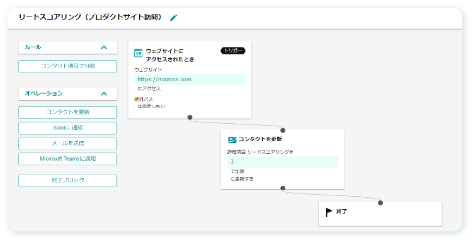Screen dimensions: 473x242
Task: Collapse the オペレーション section chevron
Action: tap(104, 94)
